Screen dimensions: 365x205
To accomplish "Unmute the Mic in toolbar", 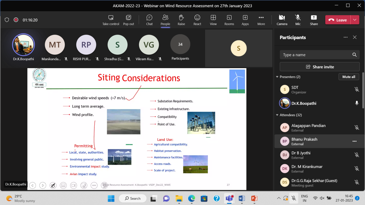I will click(298, 20).
